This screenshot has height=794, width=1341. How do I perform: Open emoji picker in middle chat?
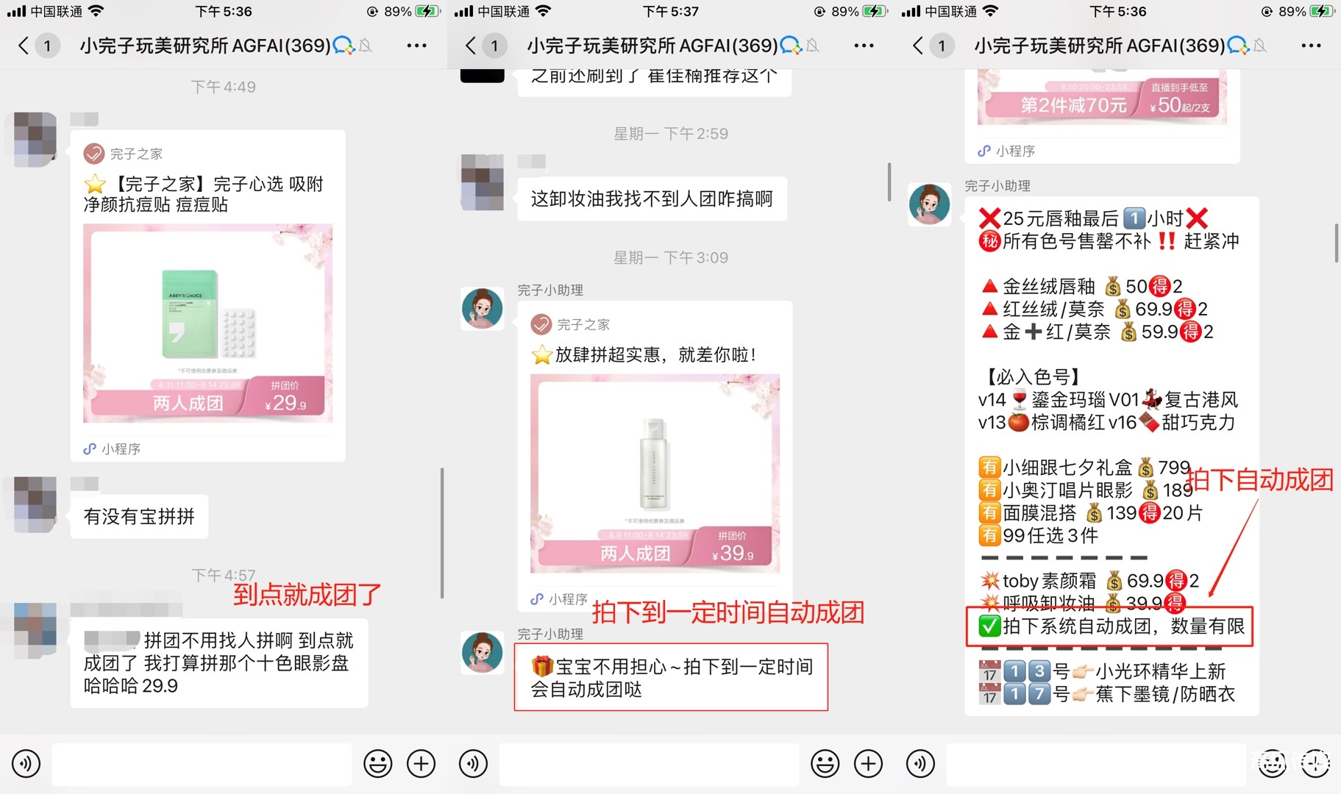[x=825, y=764]
